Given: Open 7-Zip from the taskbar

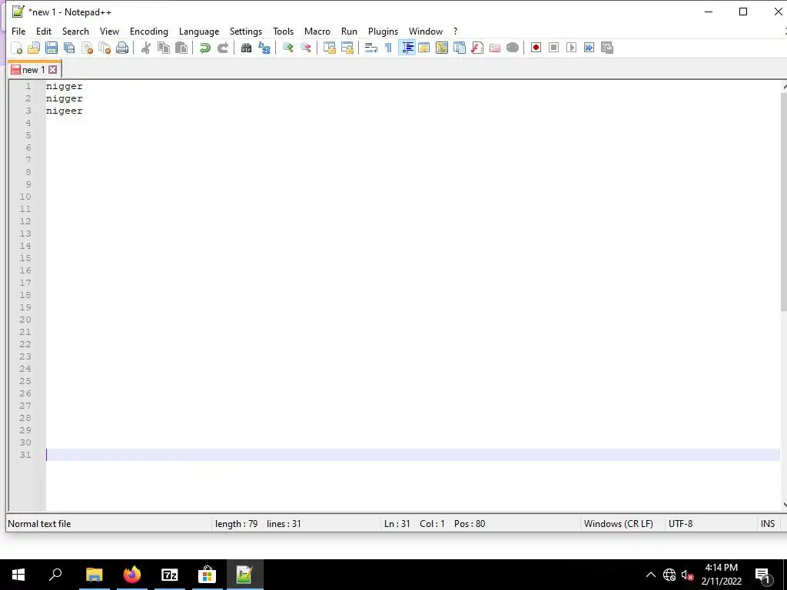Looking at the screenshot, I should pos(170,575).
